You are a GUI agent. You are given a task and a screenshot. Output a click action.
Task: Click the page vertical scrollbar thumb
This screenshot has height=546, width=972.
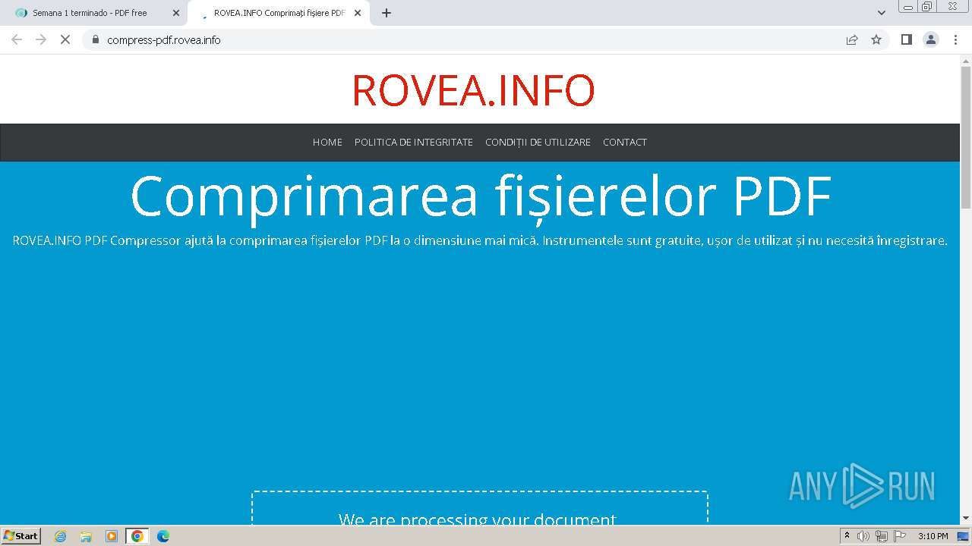(966, 137)
